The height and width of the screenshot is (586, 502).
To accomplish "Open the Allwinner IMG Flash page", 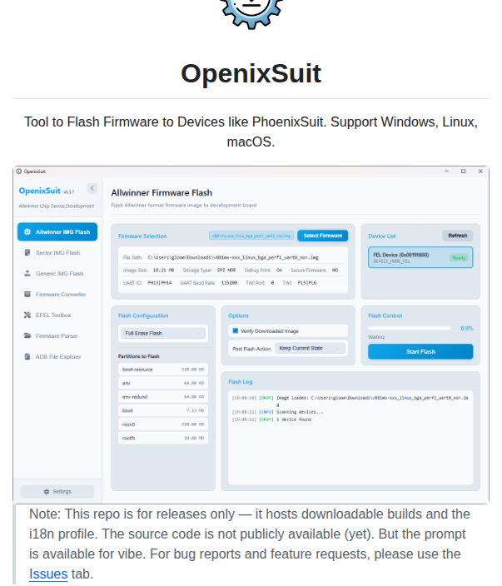I will (x=57, y=231).
